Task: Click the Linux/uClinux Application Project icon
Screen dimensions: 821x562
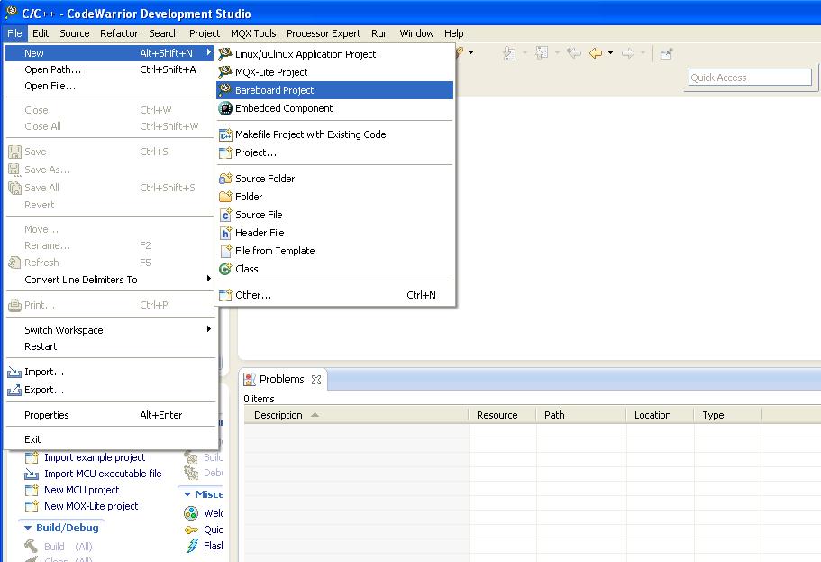Action: (225, 53)
